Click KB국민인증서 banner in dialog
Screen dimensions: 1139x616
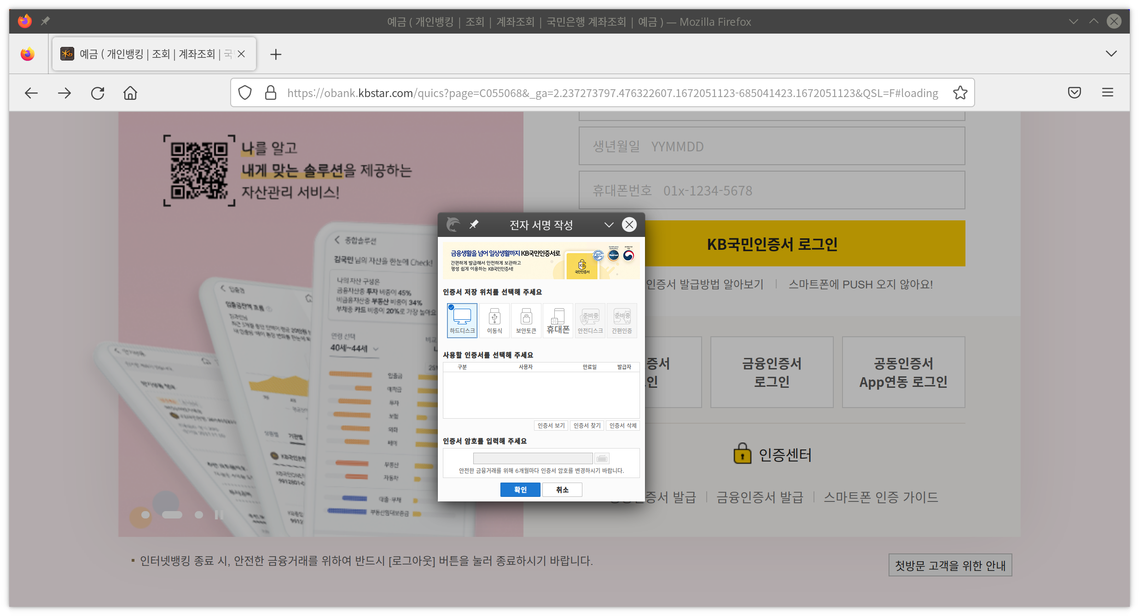point(541,261)
